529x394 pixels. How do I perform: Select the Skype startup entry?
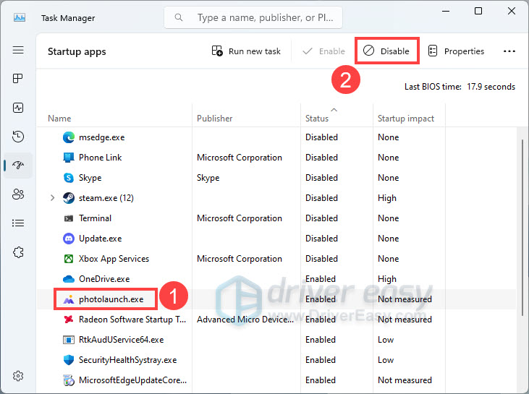tap(90, 178)
